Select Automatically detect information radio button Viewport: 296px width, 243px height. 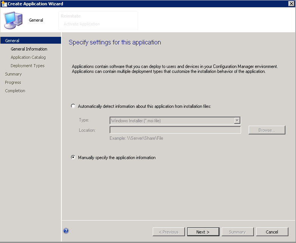coord(73,106)
